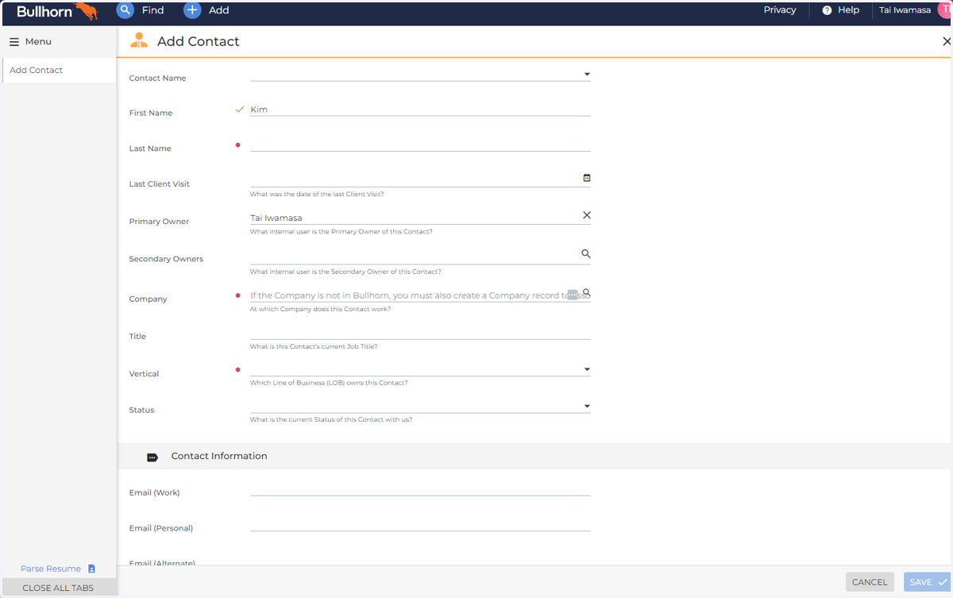Image resolution: width=953 pixels, height=598 pixels.
Task: Expand the Contact Name dropdown
Action: click(587, 75)
